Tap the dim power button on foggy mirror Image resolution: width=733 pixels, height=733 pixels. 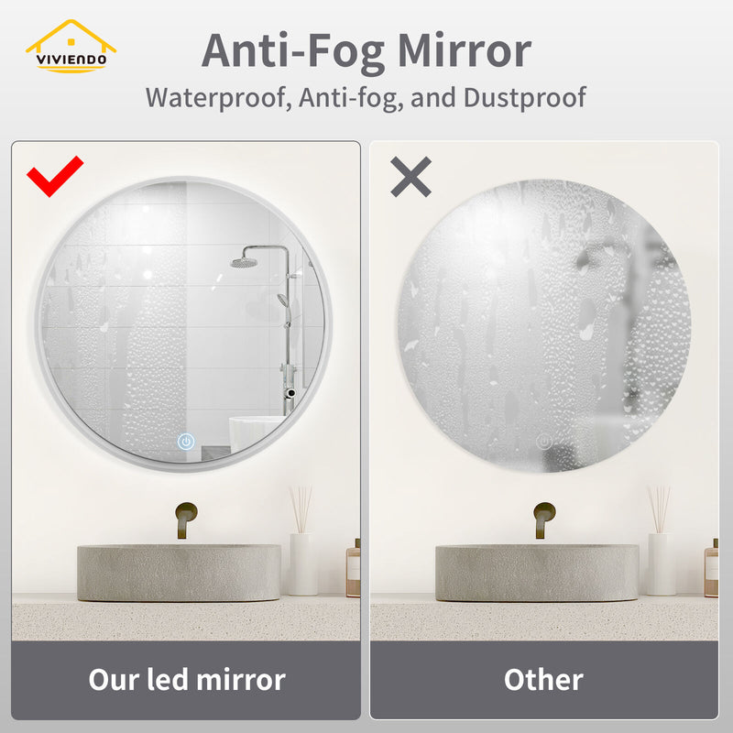(543, 442)
